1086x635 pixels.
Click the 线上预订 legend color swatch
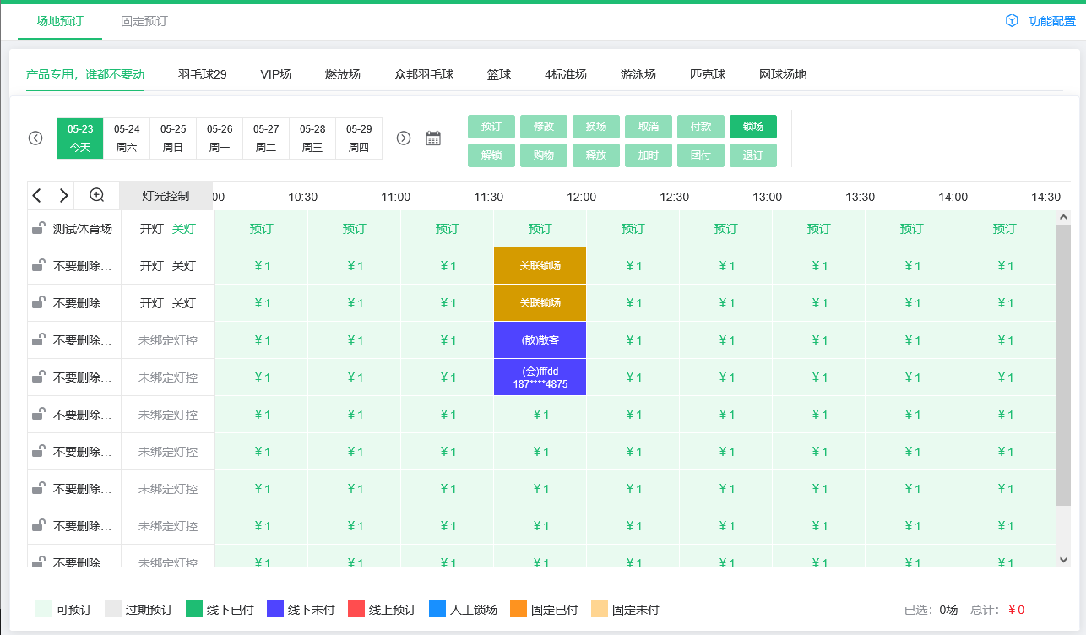[x=356, y=609]
